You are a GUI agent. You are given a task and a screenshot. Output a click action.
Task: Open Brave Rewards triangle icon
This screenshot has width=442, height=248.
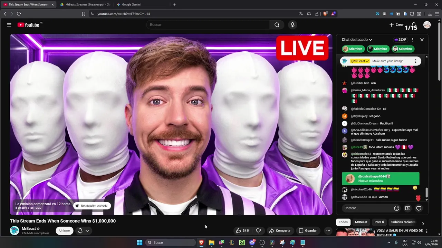coord(333,14)
